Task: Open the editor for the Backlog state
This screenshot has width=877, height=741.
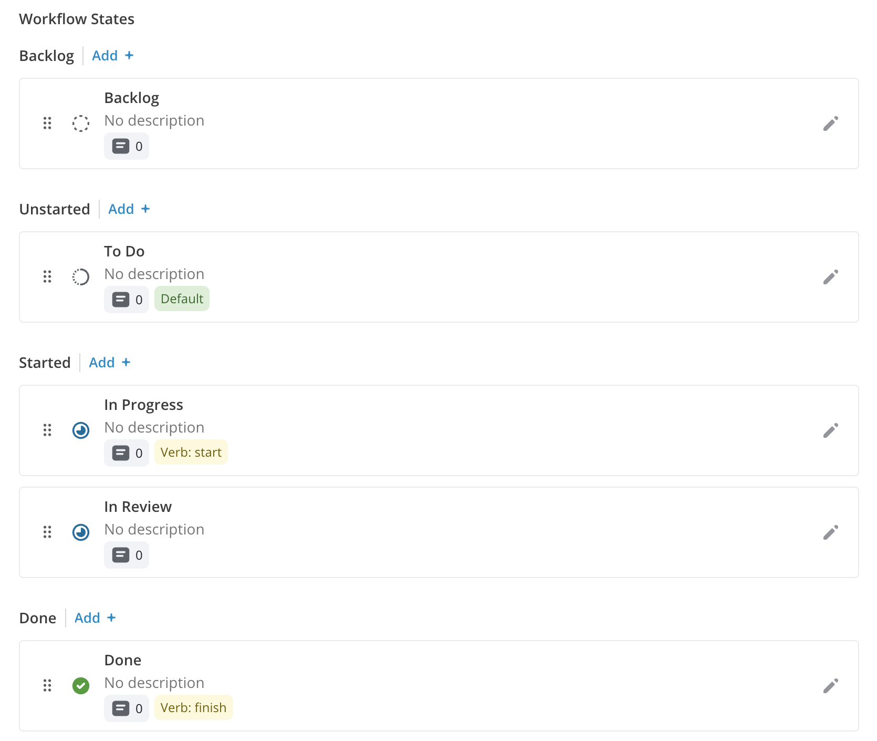Action: 831,123
